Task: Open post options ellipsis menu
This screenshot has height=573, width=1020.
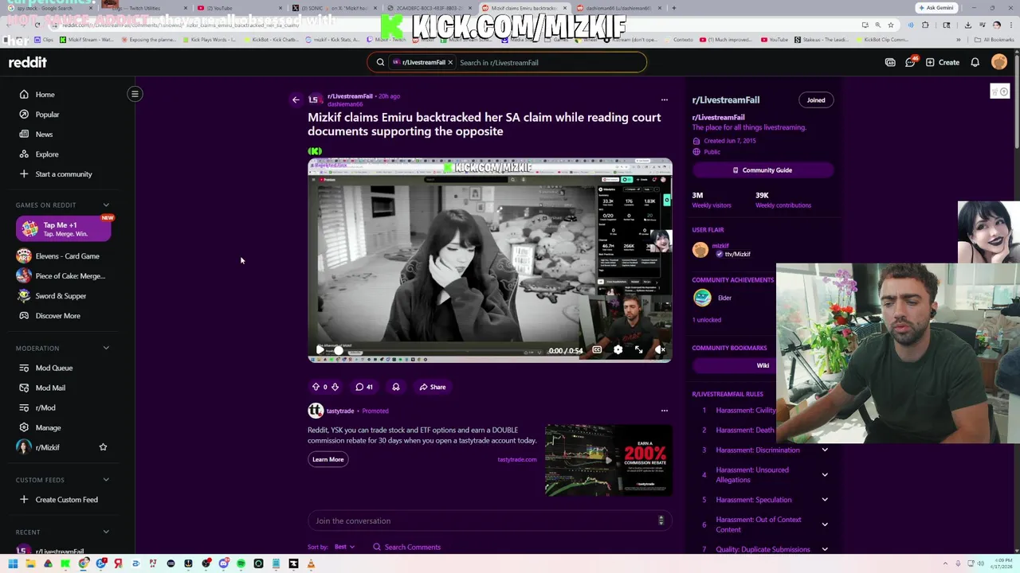Action: (x=664, y=100)
